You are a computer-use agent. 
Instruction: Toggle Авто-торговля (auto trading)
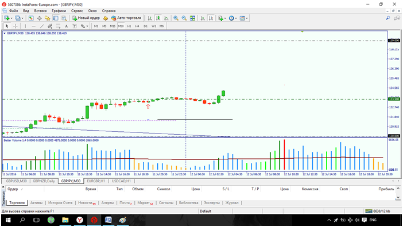(x=126, y=18)
